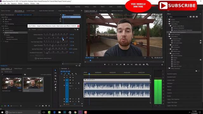Toggle lock on Audio 1 track
The height and width of the screenshot is (114, 203).
coord(64,85)
